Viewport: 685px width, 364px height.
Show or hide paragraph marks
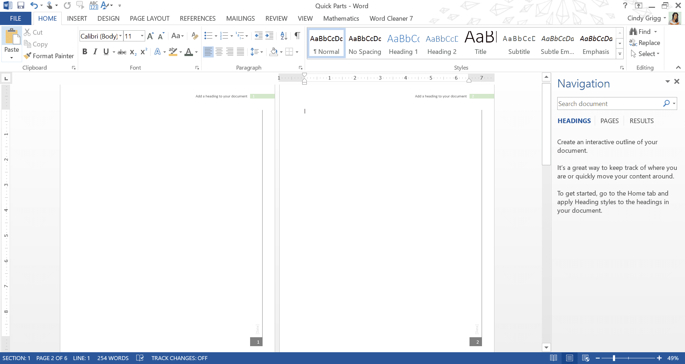[297, 36]
